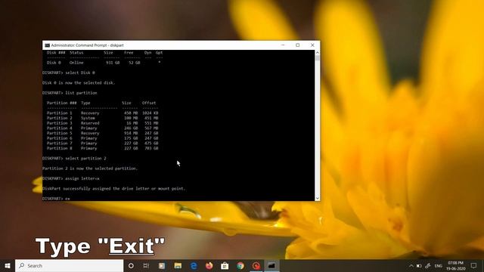Click the 'assign letter=x' command line
Screen dimensions: 484x272
click(x=71, y=178)
